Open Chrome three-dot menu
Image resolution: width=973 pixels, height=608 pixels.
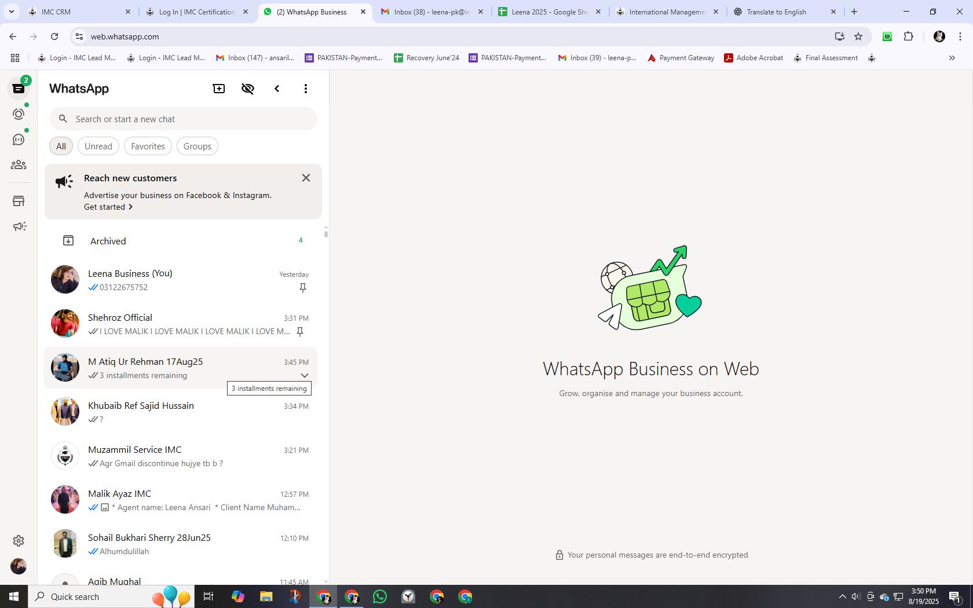point(960,36)
